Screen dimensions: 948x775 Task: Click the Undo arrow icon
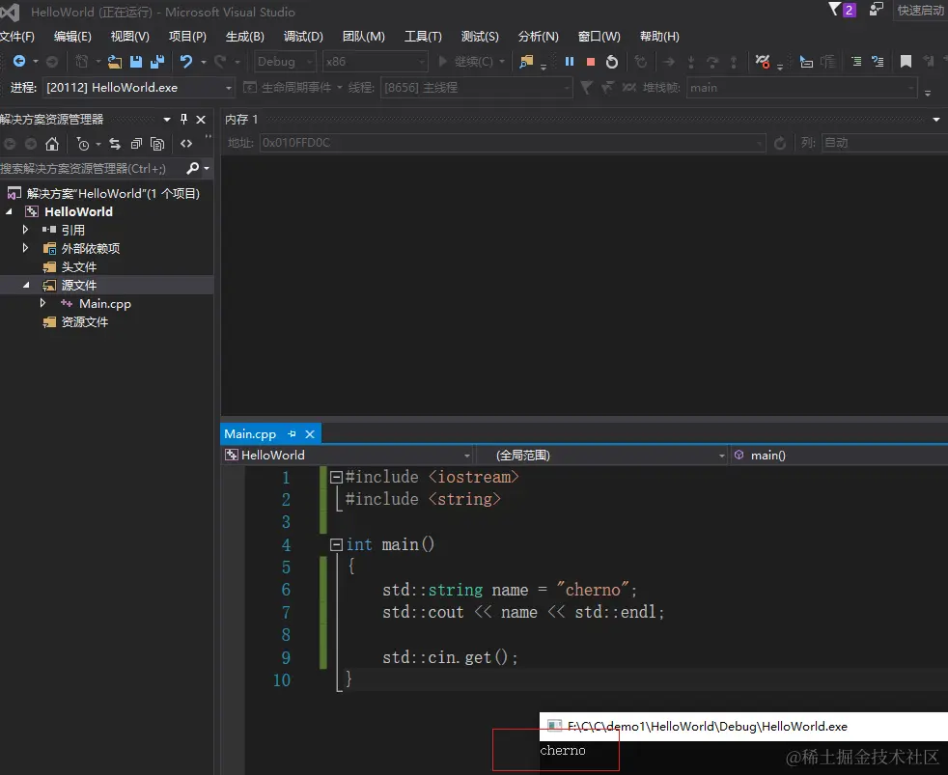click(x=186, y=62)
